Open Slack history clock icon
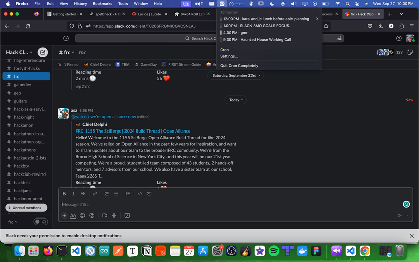The width and height of the screenshot is (419, 262). point(66,38)
